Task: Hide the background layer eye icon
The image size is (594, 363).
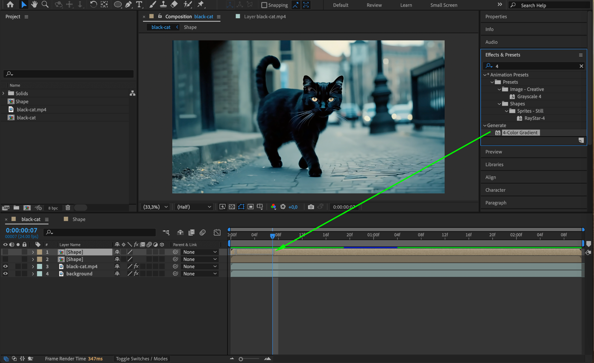Action: click(x=5, y=274)
